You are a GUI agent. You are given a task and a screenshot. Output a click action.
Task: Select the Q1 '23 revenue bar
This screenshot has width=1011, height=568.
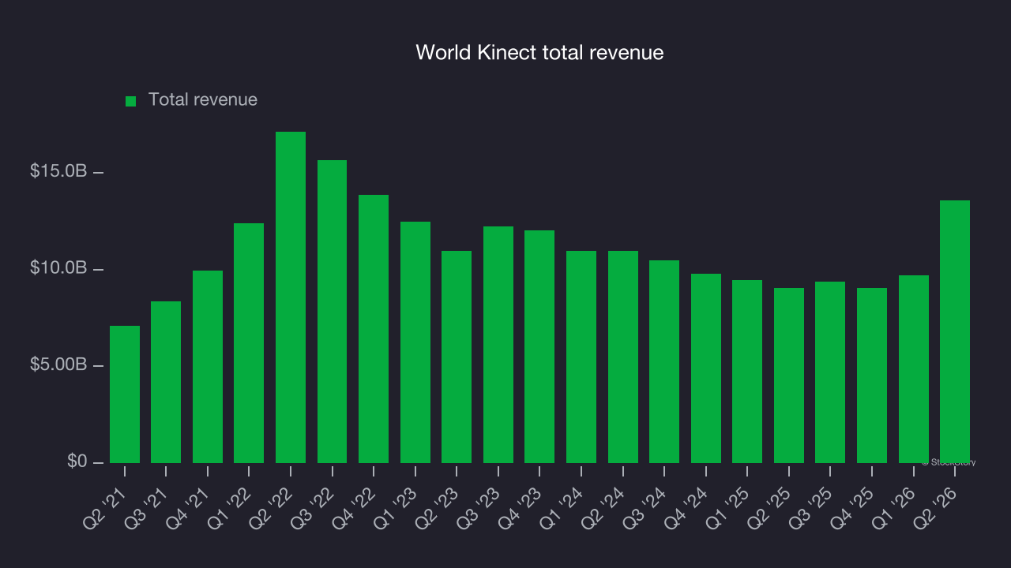415,342
